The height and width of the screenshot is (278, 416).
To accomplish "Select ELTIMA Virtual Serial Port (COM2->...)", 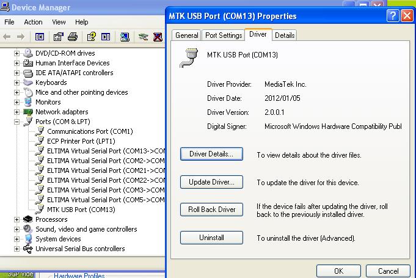I will (106, 161).
